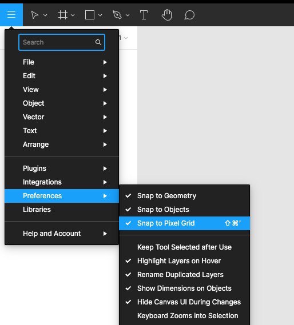
Task: Open the Plugins submenu
Action: (62, 168)
